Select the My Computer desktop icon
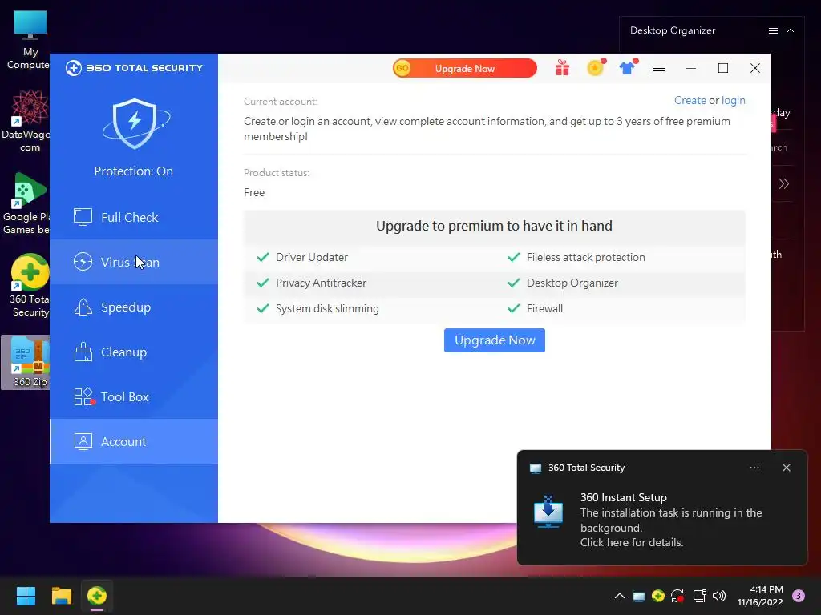 [x=30, y=40]
